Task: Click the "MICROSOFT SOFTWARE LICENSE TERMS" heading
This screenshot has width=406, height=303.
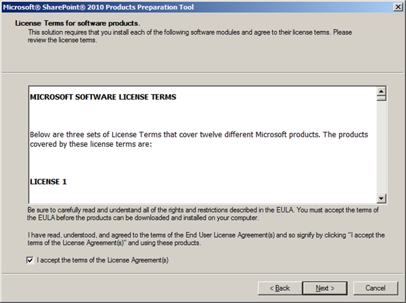Action: pos(103,97)
